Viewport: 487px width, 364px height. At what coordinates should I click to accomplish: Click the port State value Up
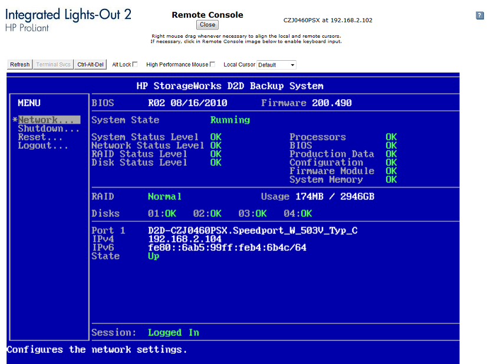pos(154,256)
